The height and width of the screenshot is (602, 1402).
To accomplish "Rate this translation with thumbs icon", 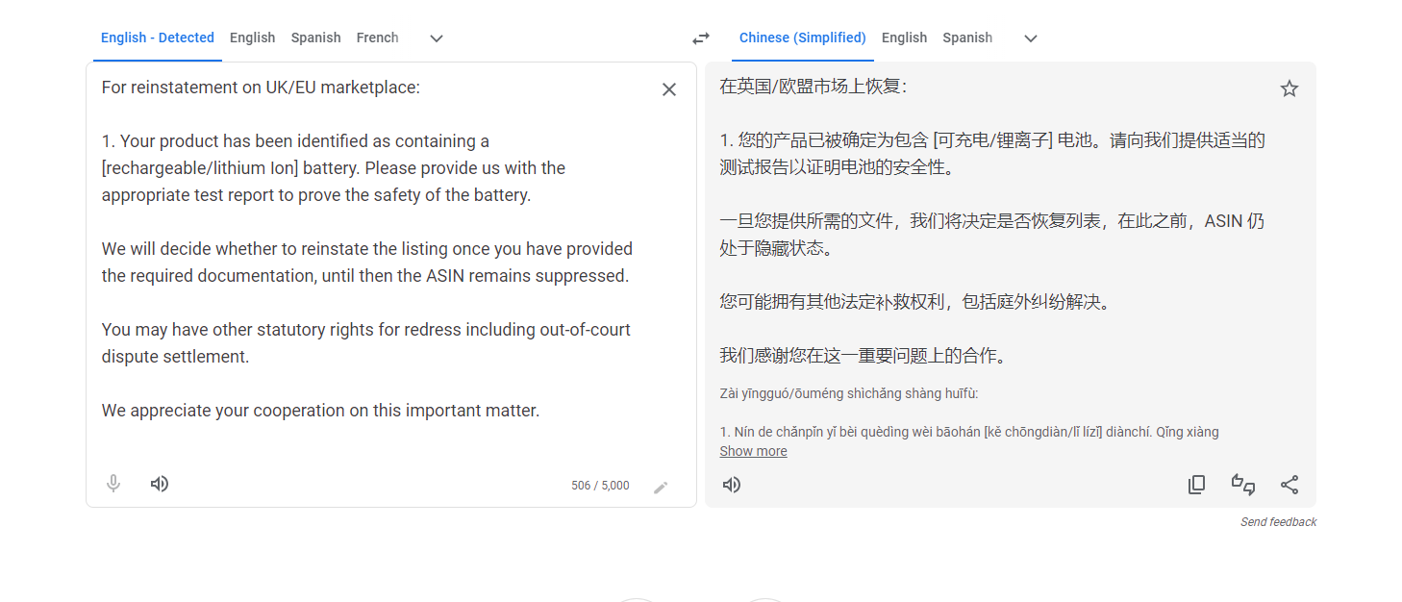I will pyautogui.click(x=1243, y=485).
